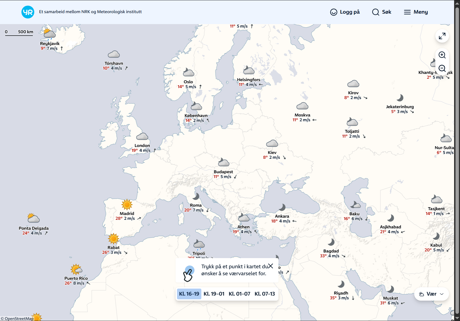The height and width of the screenshot is (321, 460).
Task: Click the Ponta Delgada weather icon
Action: click(33, 218)
